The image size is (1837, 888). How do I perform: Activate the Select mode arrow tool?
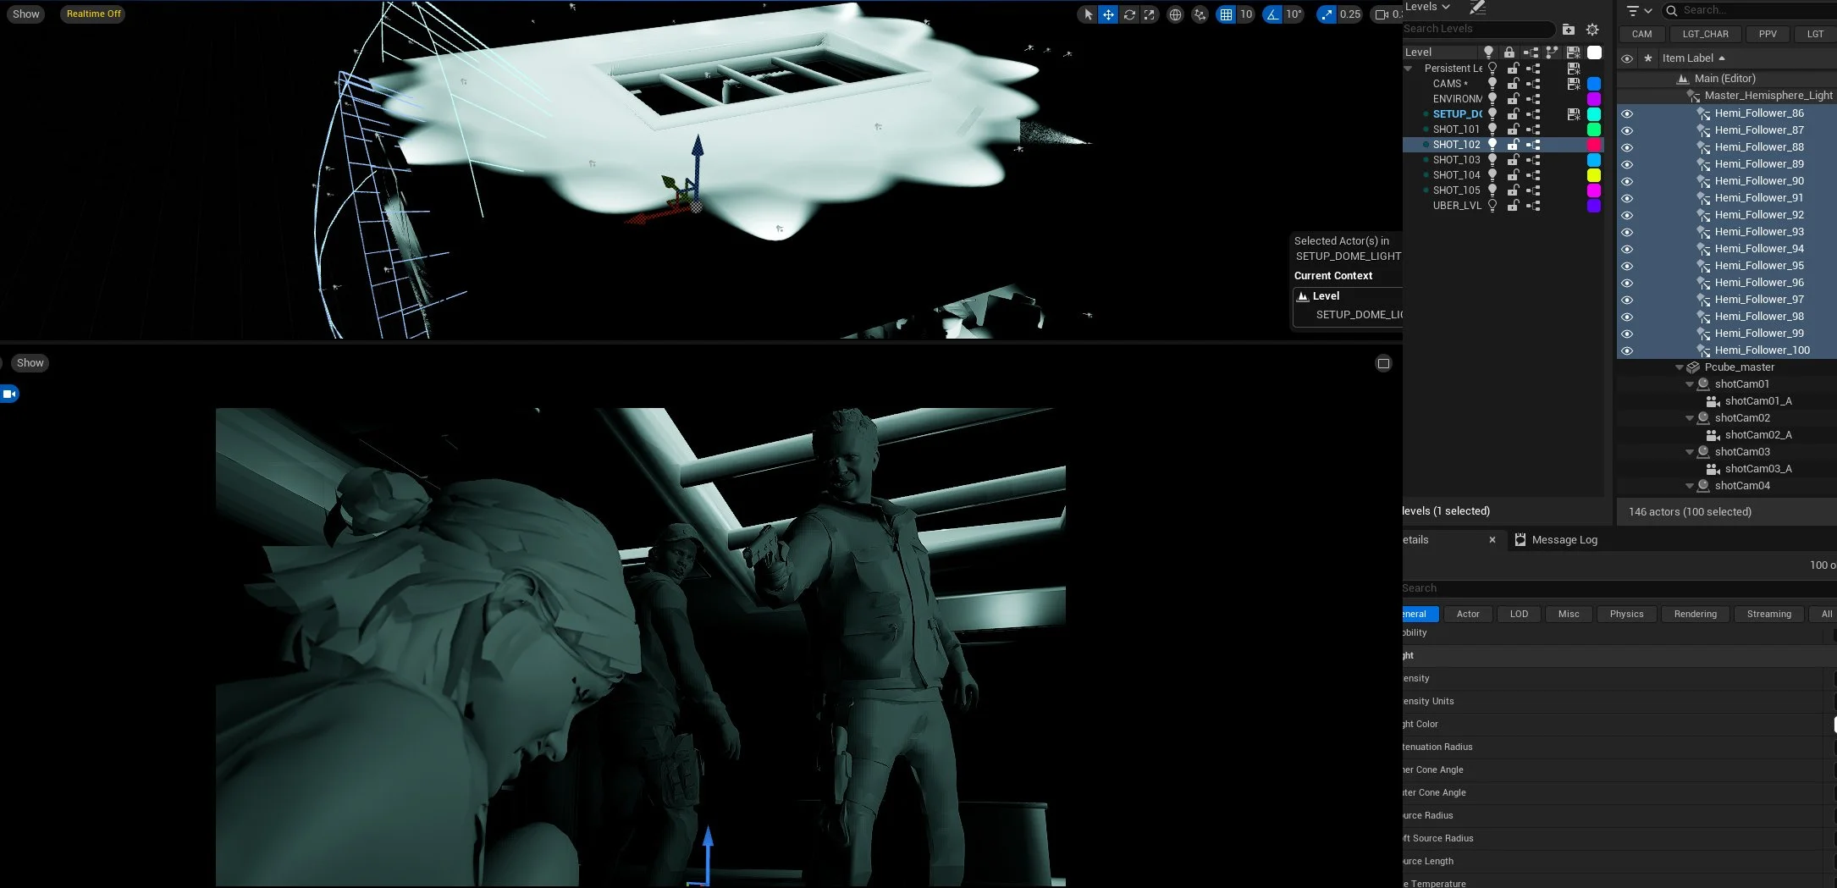(x=1088, y=14)
